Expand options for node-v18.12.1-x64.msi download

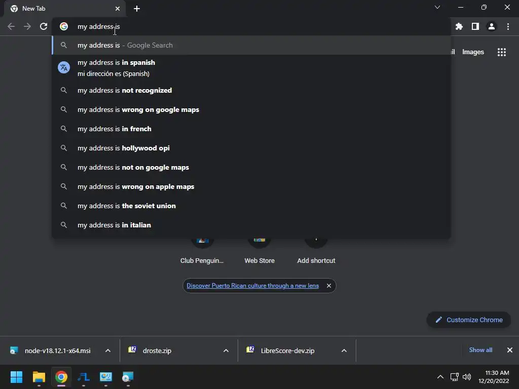coord(108,351)
